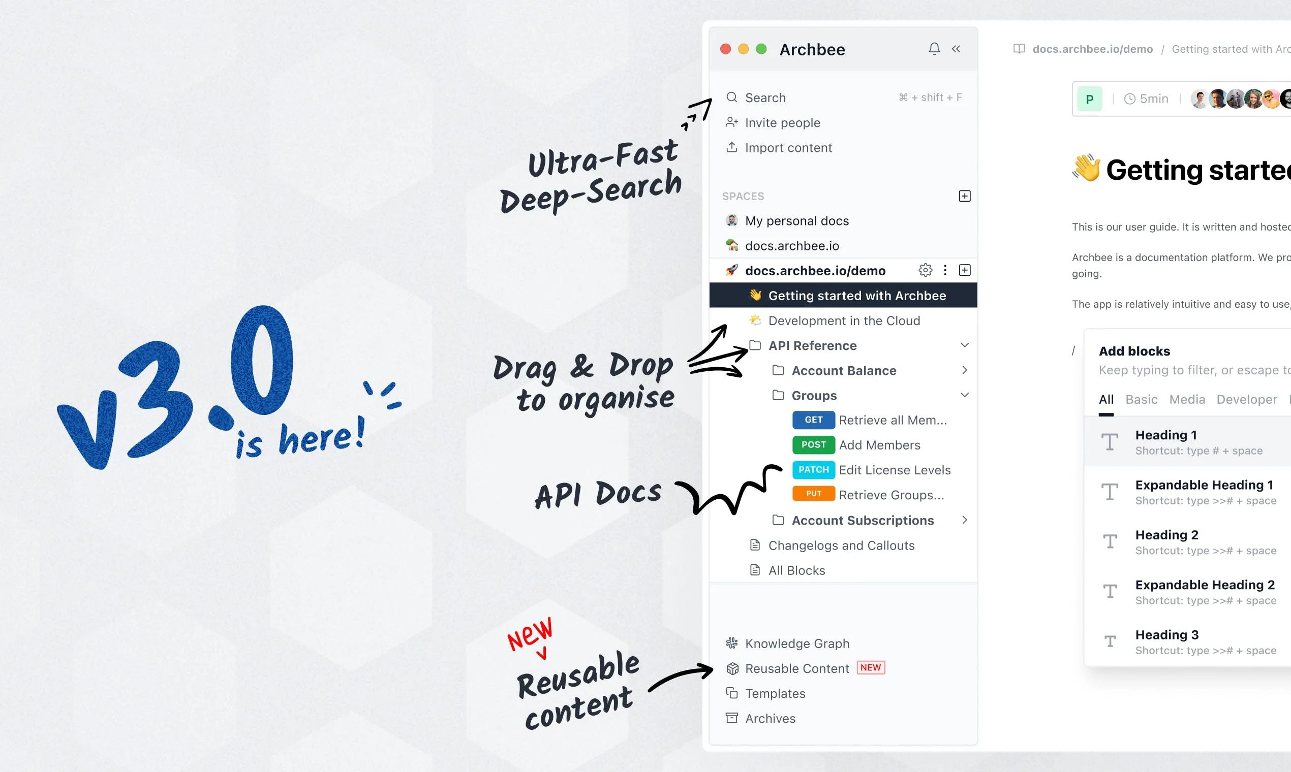Image resolution: width=1291 pixels, height=772 pixels.
Task: Expand the Account Balance folder
Action: point(965,370)
